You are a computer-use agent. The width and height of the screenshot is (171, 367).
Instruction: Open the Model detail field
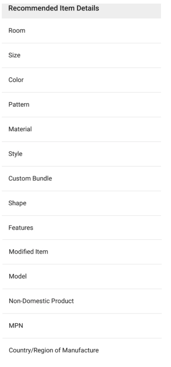coord(82,276)
